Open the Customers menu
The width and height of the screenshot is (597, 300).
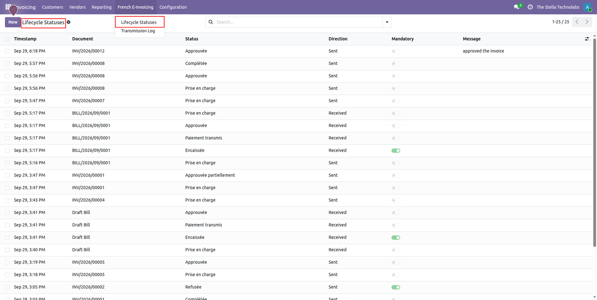click(53, 7)
